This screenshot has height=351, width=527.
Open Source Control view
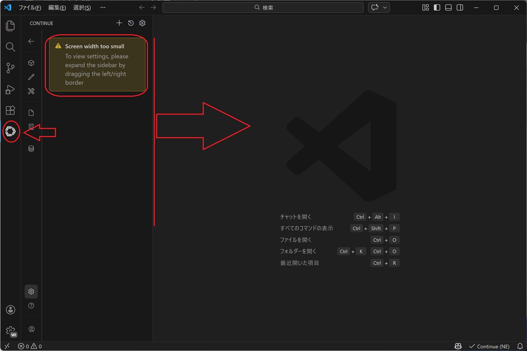tap(10, 68)
